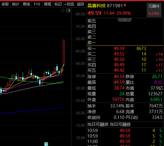Expand the sell orders chevron button
The width and height of the screenshot is (164, 146).
(x=125, y=20)
